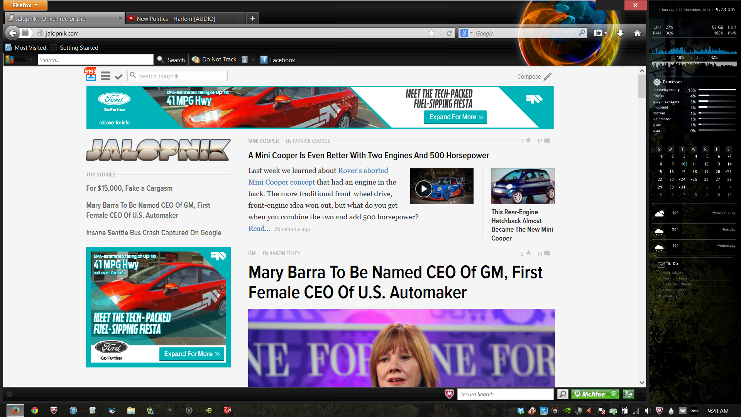Click Expand For More in the top Ford banner

(455, 117)
